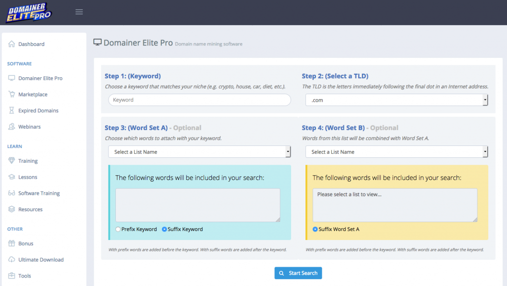Click the Expired Domains hourglass icon
507x286 pixels.
[12, 110]
